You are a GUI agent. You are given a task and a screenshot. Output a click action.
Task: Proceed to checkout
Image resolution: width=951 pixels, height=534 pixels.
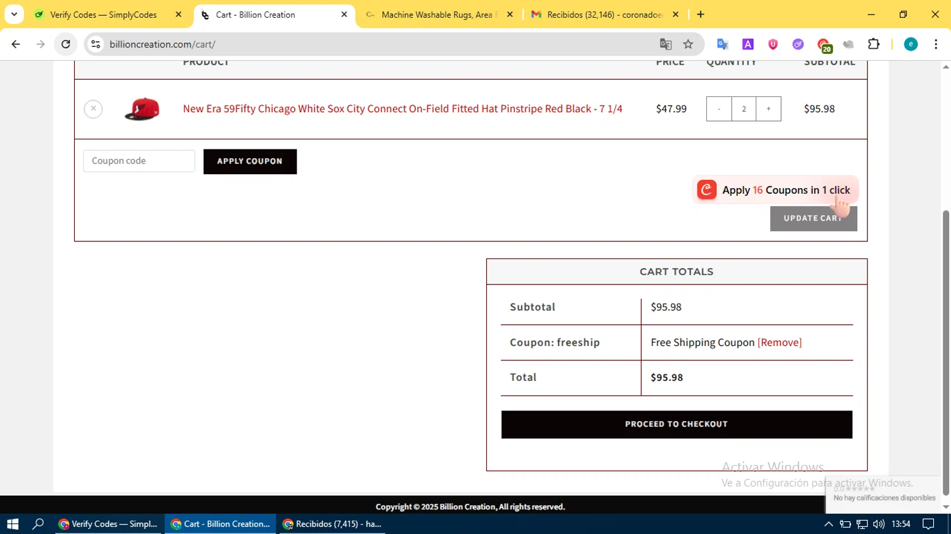676,424
